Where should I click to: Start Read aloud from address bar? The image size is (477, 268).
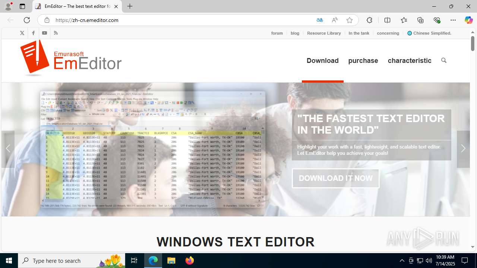point(335,20)
